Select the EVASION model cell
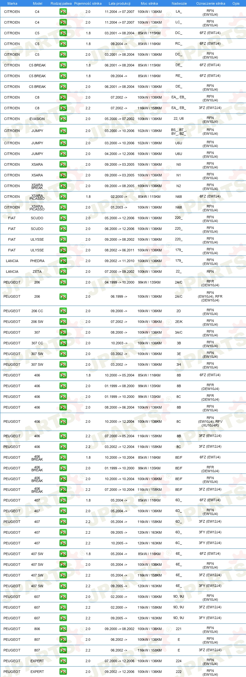246x677 pixels. [x=37, y=119]
